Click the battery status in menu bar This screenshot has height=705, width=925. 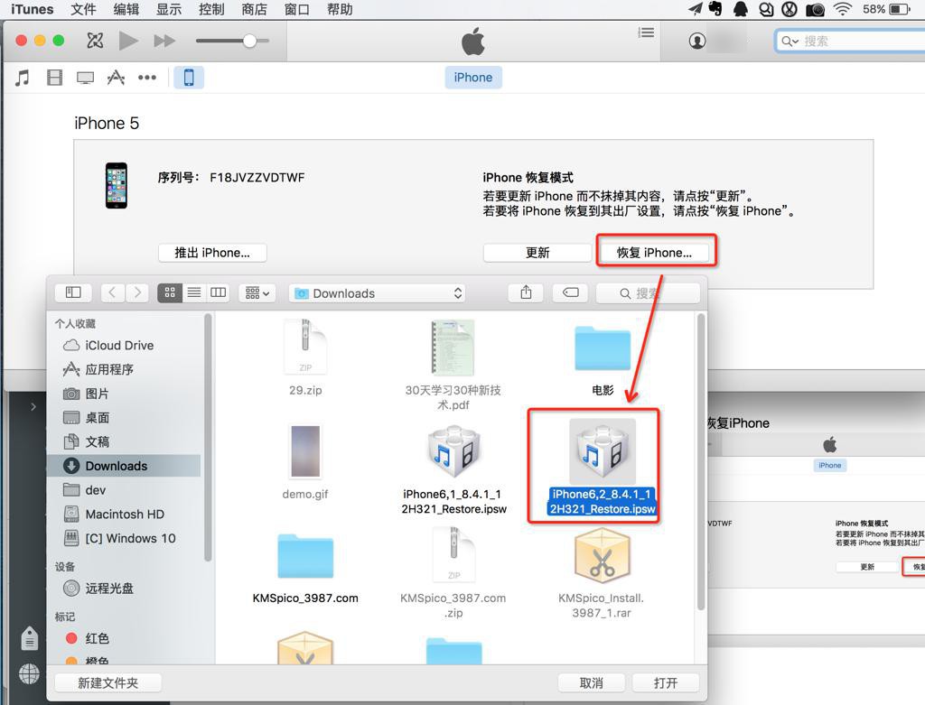(887, 9)
